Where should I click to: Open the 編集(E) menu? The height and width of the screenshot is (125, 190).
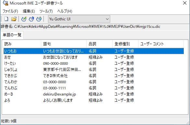[x=29, y=11]
